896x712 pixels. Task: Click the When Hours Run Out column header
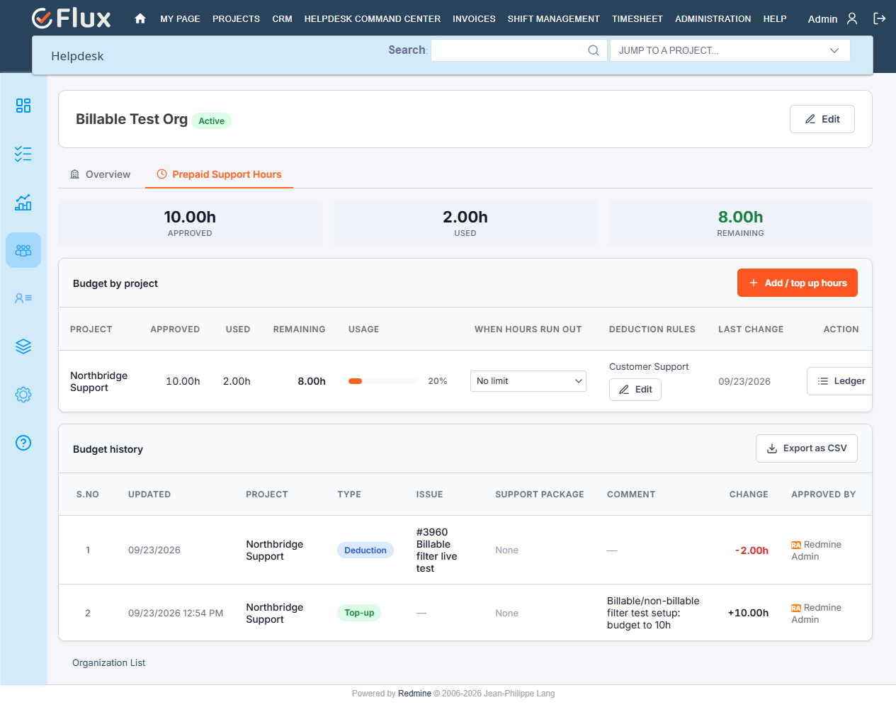tap(528, 329)
